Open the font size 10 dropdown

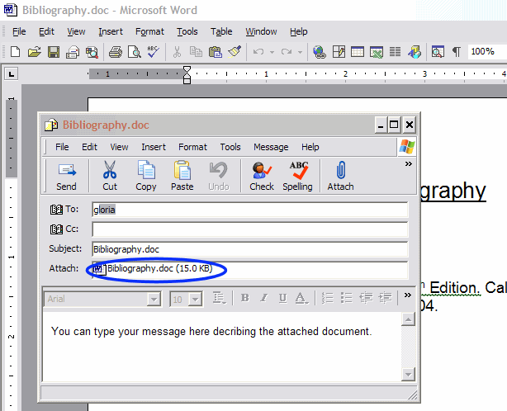pyautogui.click(x=196, y=300)
